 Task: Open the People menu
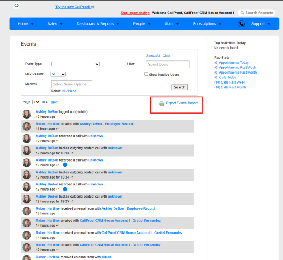[x=139, y=24]
